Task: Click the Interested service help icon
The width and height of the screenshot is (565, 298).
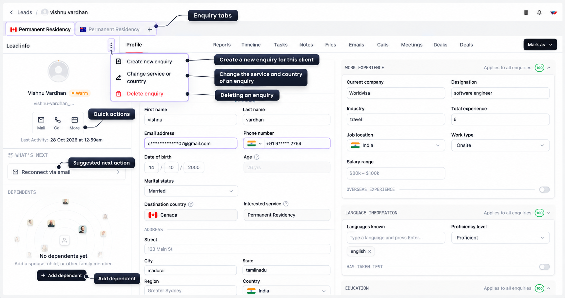Action: 286,204
